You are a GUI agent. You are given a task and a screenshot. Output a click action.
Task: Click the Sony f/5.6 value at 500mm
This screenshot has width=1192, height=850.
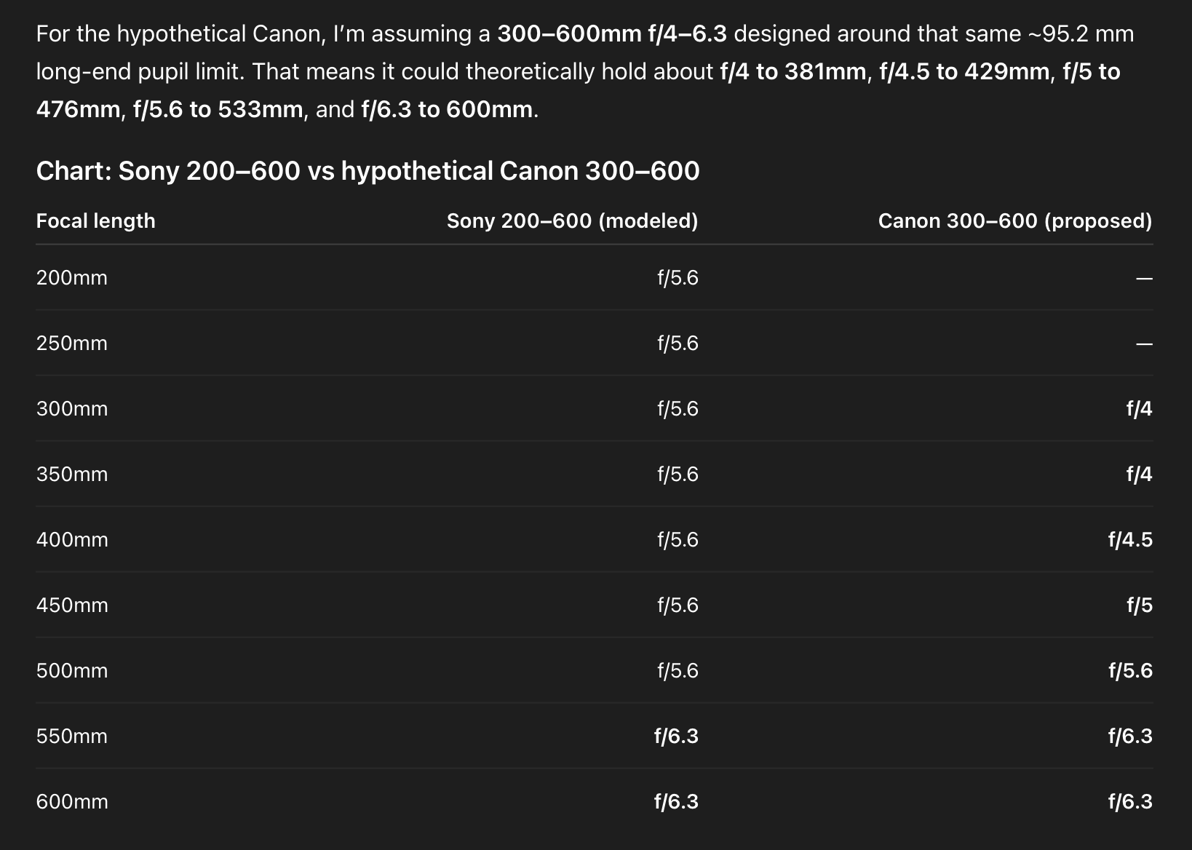678,671
